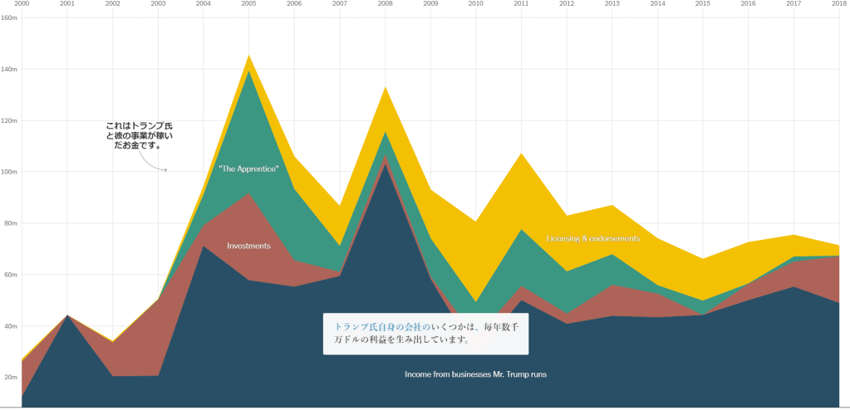
Task: Click the 2000 year label
Action: (x=22, y=4)
